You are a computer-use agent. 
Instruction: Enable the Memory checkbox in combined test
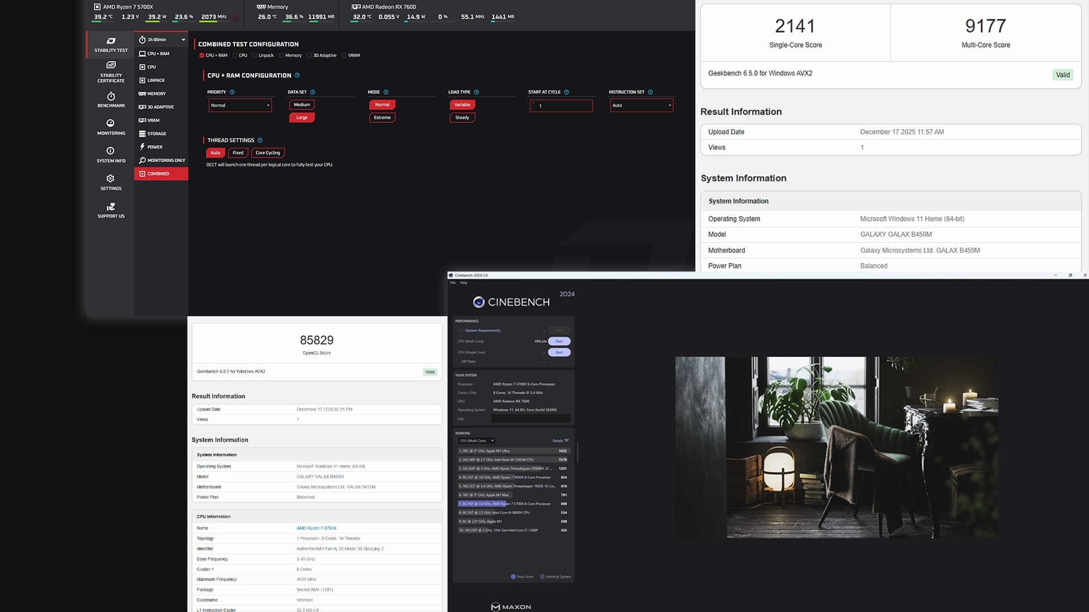pyautogui.click(x=281, y=56)
